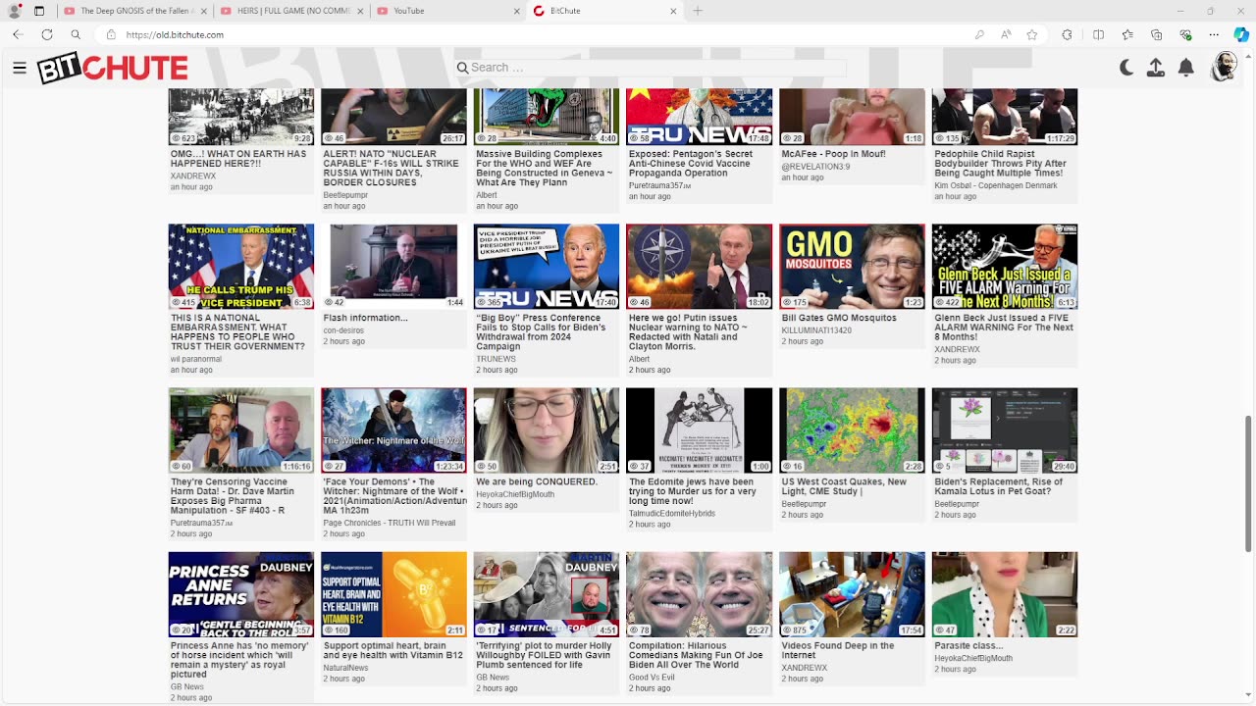
Task: Visit @REVELATION3:9 channel link
Action: pyautogui.click(x=815, y=167)
